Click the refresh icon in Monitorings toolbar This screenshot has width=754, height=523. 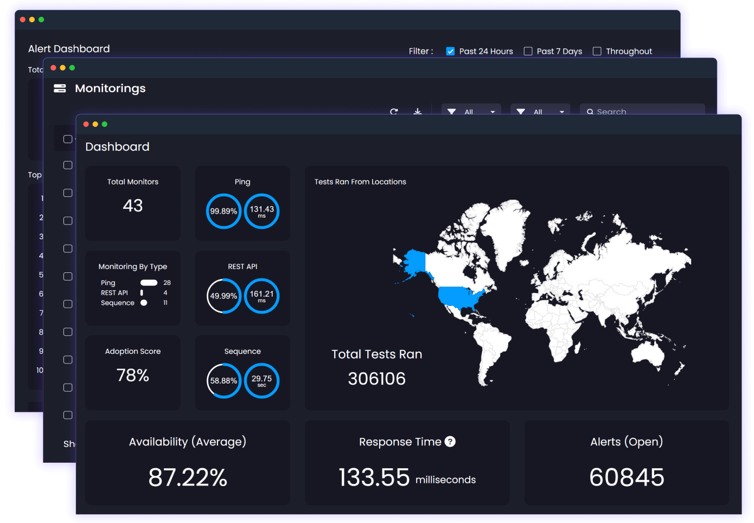tap(394, 111)
